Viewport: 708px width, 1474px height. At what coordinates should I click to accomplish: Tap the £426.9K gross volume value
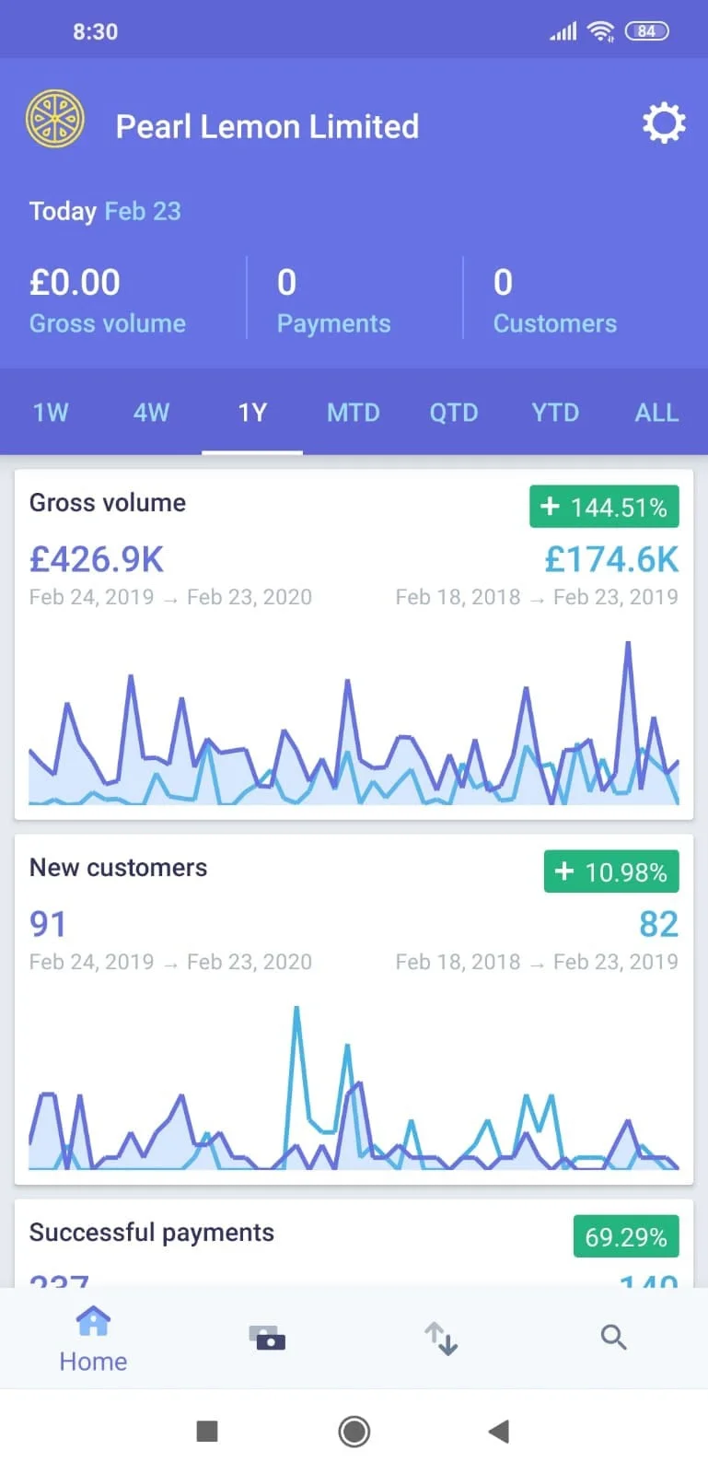pyautogui.click(x=97, y=559)
